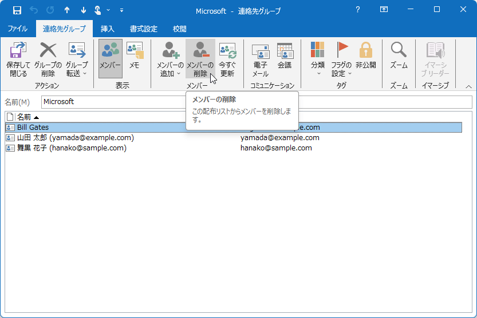Select the 連絡先グループ ribbon tab
This screenshot has width=477, height=318.
[64, 29]
